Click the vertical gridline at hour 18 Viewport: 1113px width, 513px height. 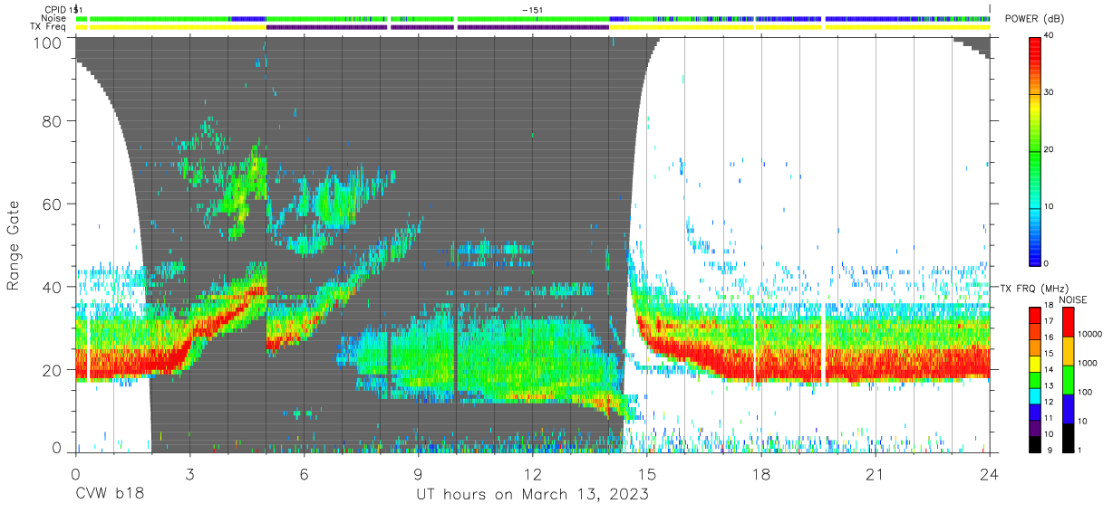[761, 244]
